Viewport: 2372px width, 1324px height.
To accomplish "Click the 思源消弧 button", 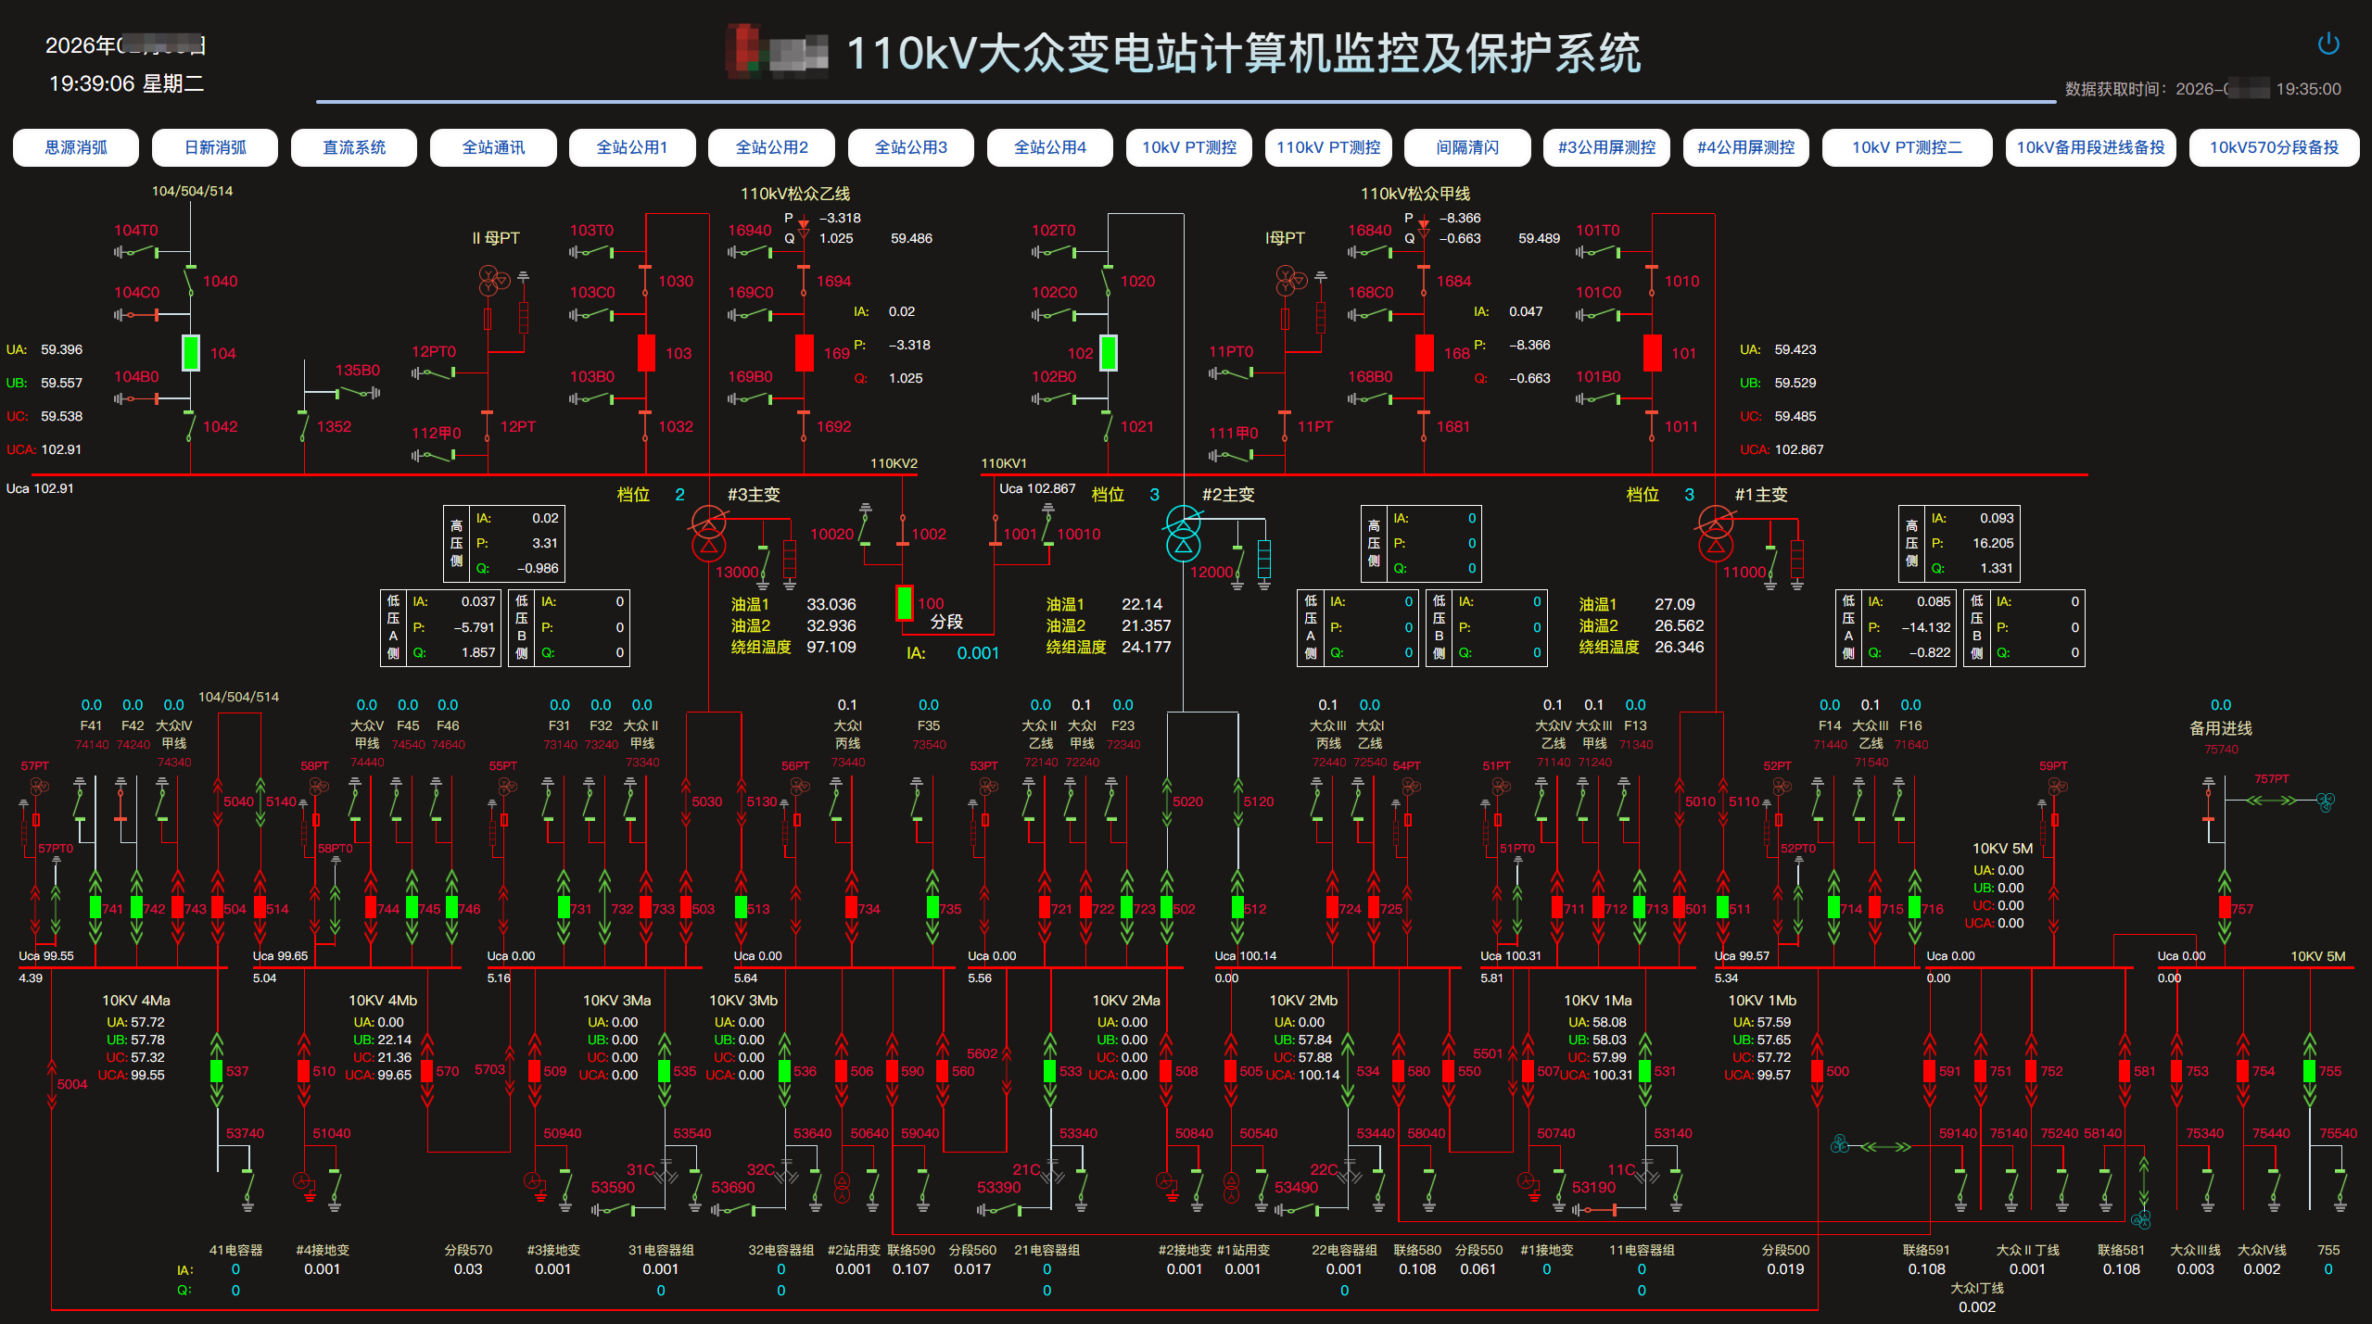I will pyautogui.click(x=76, y=147).
